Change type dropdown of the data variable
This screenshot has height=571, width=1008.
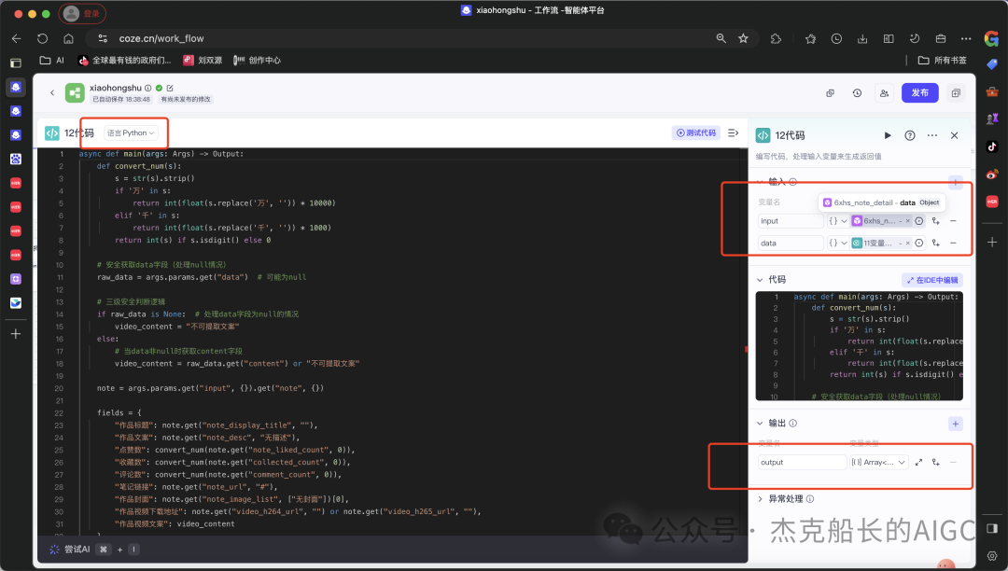(837, 243)
